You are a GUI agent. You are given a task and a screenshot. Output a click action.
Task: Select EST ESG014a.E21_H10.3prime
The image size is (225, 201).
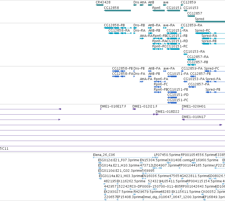click(100, 168)
